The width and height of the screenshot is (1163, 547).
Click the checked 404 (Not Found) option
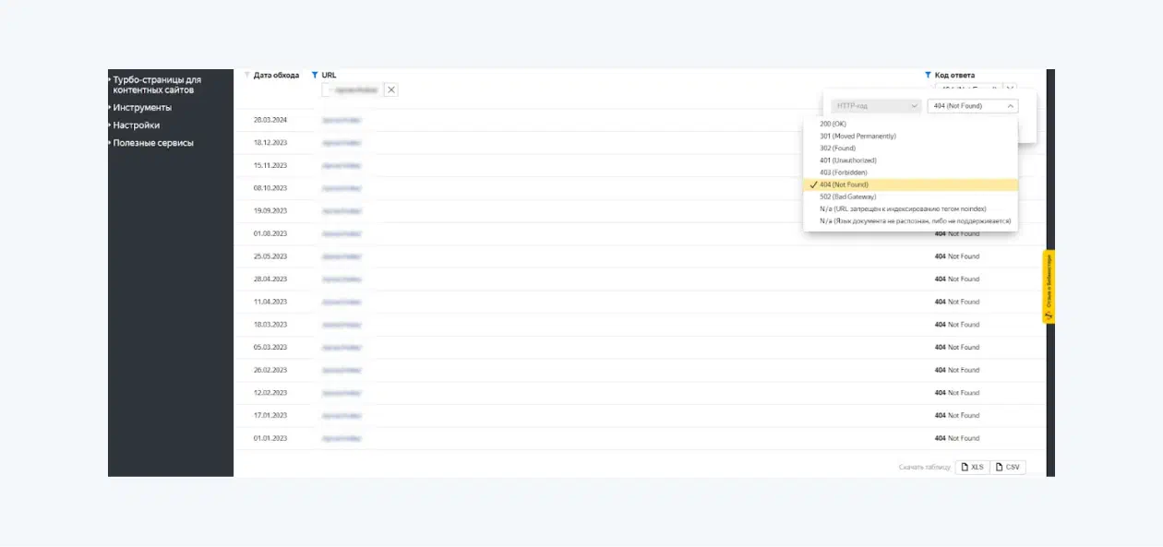[911, 184]
